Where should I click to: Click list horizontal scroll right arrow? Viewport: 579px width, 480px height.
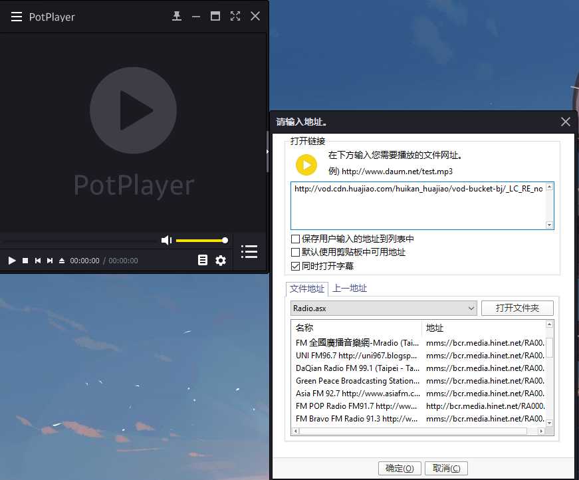pos(541,431)
